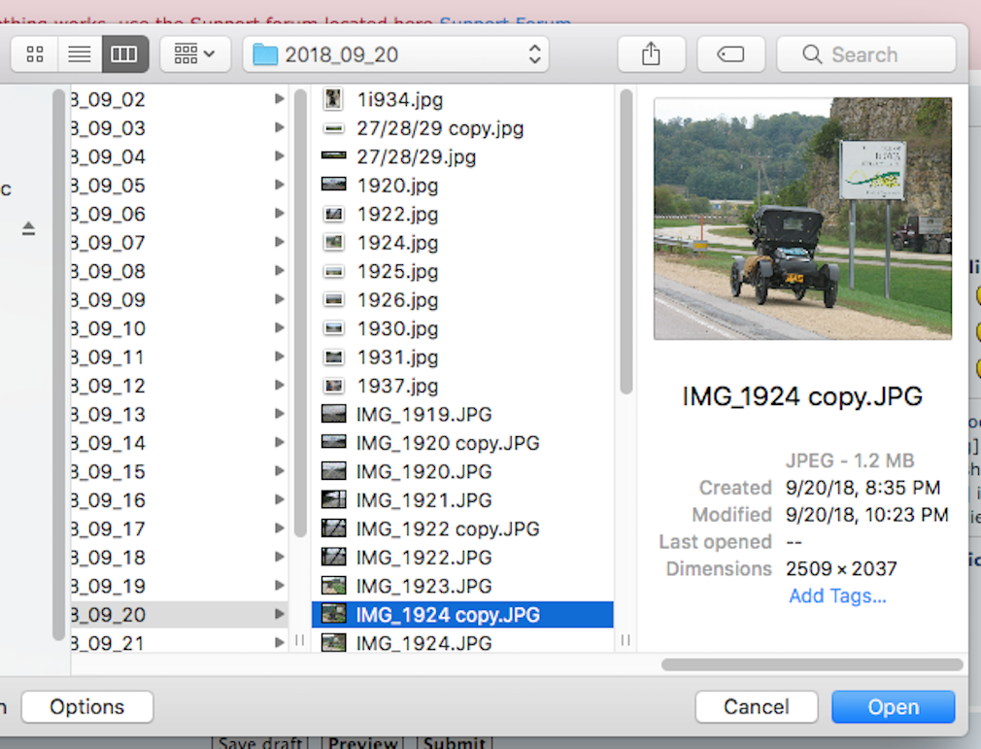Click the Edit Tags icon button
This screenshot has width=981, height=749.
[x=730, y=54]
